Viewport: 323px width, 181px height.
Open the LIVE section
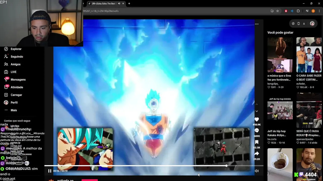[13, 72]
